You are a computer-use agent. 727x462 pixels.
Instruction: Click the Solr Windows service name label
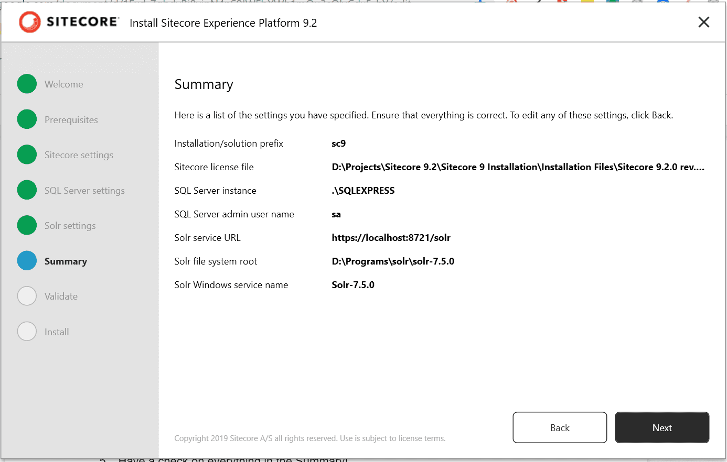(x=231, y=285)
